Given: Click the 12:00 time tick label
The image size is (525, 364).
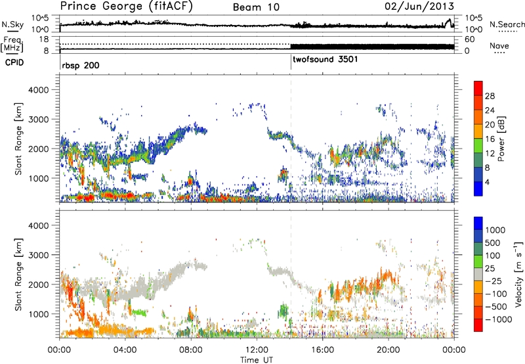Looking at the screenshot, I should click(x=257, y=350).
